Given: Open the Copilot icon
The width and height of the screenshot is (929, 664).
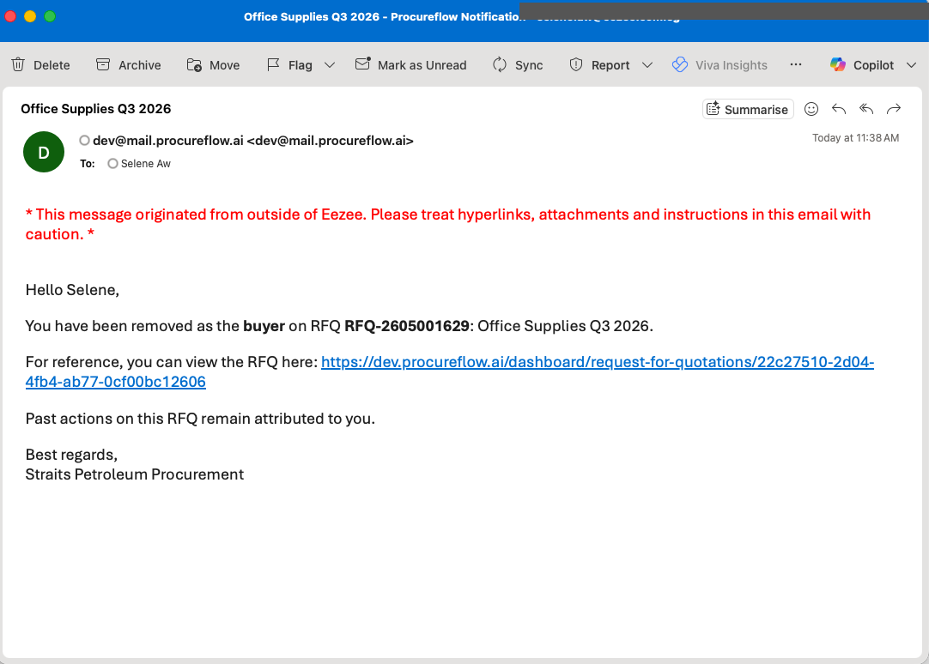Looking at the screenshot, I should pos(838,64).
